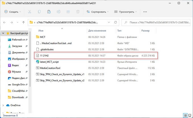The width and height of the screenshot is (193, 118).
Task: Click the Rename icon in toolbar
Action: coord(58,12)
